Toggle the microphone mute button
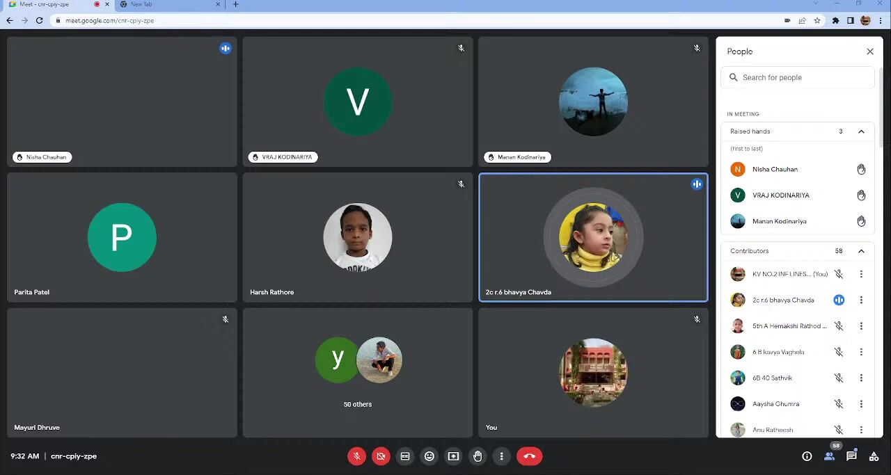 (x=356, y=456)
